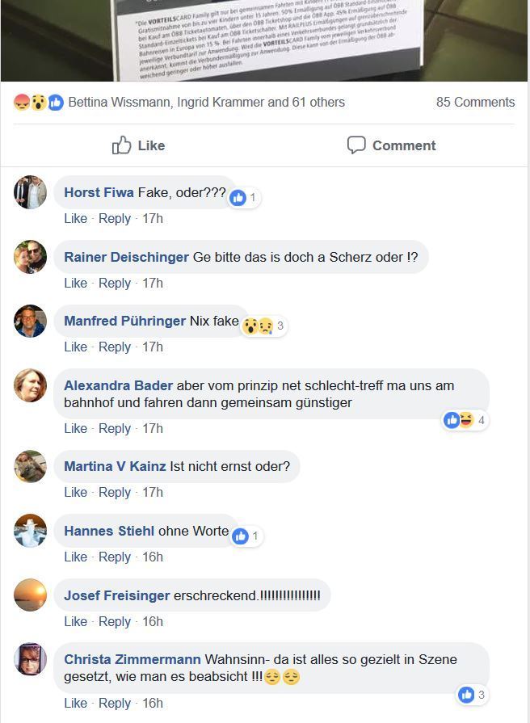Like Alexandra Bader's comment
This screenshot has height=723, width=530.
pyautogui.click(x=75, y=428)
